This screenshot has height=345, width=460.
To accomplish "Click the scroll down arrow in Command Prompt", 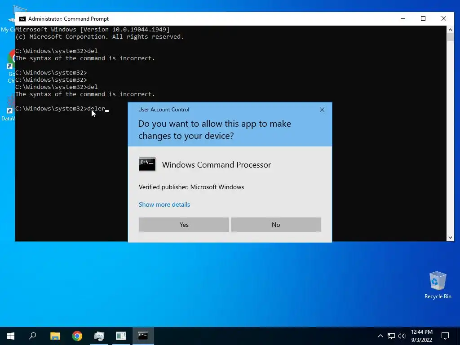I will coord(450,238).
